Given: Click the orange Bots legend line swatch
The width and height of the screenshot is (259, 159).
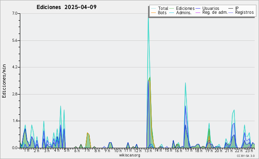Looking at the screenshot, I should pos(153,12).
